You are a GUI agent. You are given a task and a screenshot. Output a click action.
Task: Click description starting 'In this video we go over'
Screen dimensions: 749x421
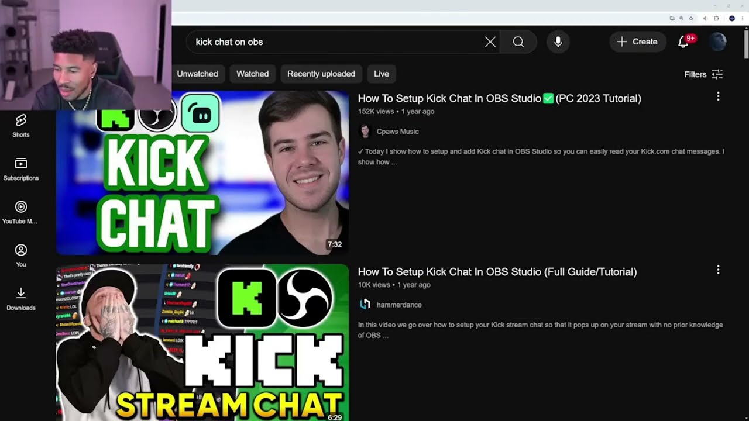pos(541,330)
